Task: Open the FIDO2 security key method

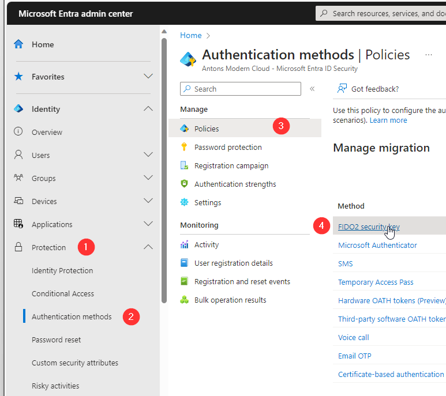Action: pos(369,227)
